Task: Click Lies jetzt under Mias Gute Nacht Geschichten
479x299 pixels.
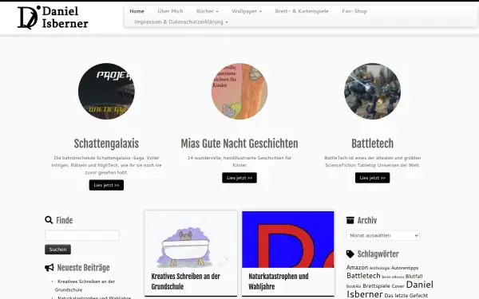Action: click(239, 178)
